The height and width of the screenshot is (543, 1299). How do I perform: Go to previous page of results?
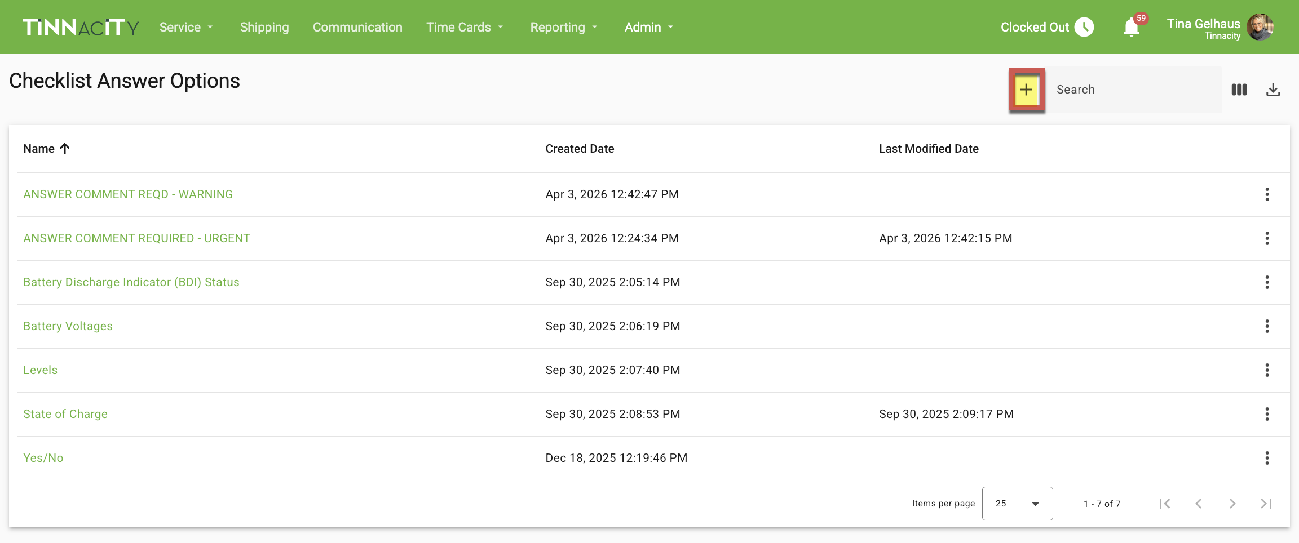1199,504
